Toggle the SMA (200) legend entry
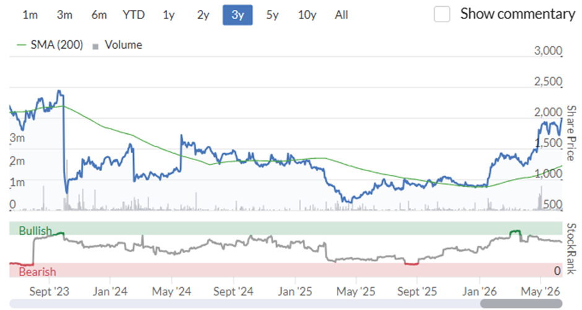Screen dimensions: 582x310 click(x=50, y=45)
